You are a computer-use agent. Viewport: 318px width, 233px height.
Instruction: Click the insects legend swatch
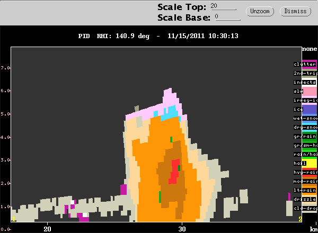pyautogui.click(x=309, y=82)
